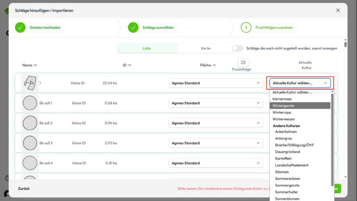Viewport: 357px width, 201px height.
Task: Open Fruchtfolge dropdown for Bk soll 1
Action: 216,103
